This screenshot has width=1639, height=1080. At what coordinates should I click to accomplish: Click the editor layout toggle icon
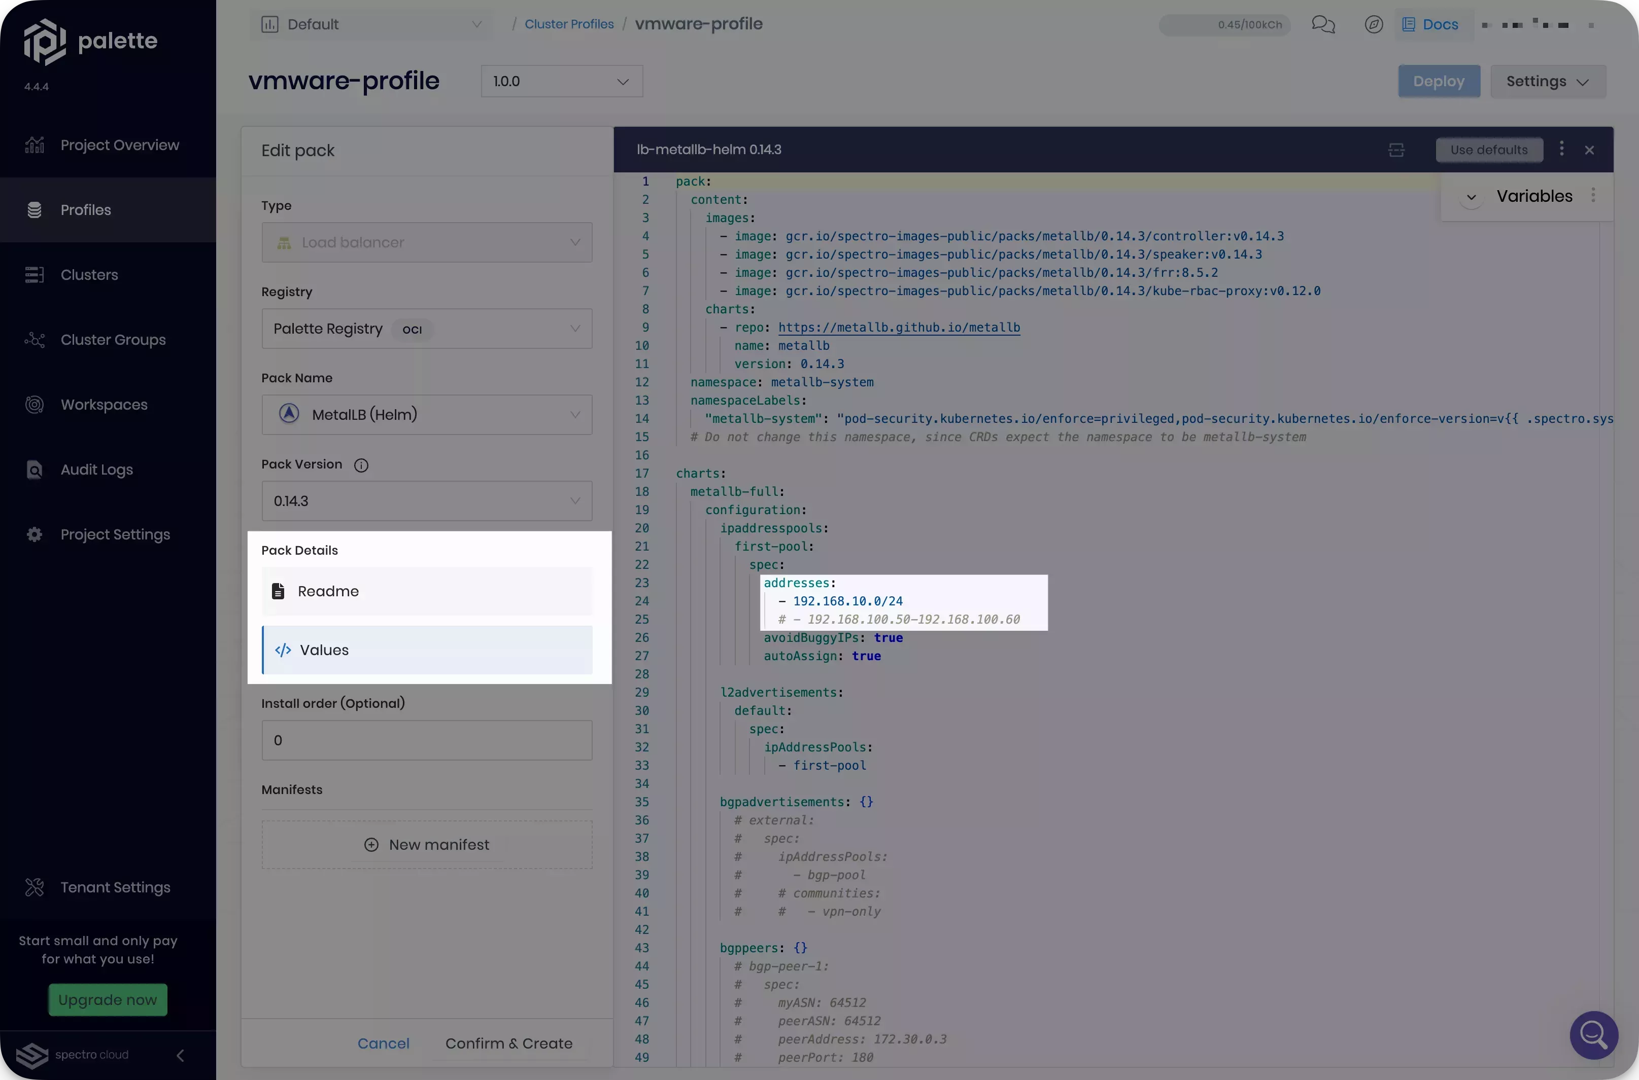point(1396,150)
